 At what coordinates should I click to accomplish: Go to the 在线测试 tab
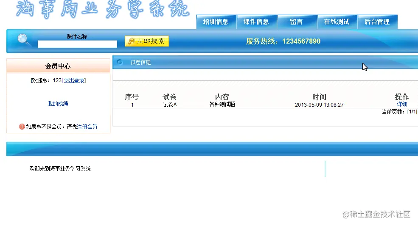[x=337, y=22]
